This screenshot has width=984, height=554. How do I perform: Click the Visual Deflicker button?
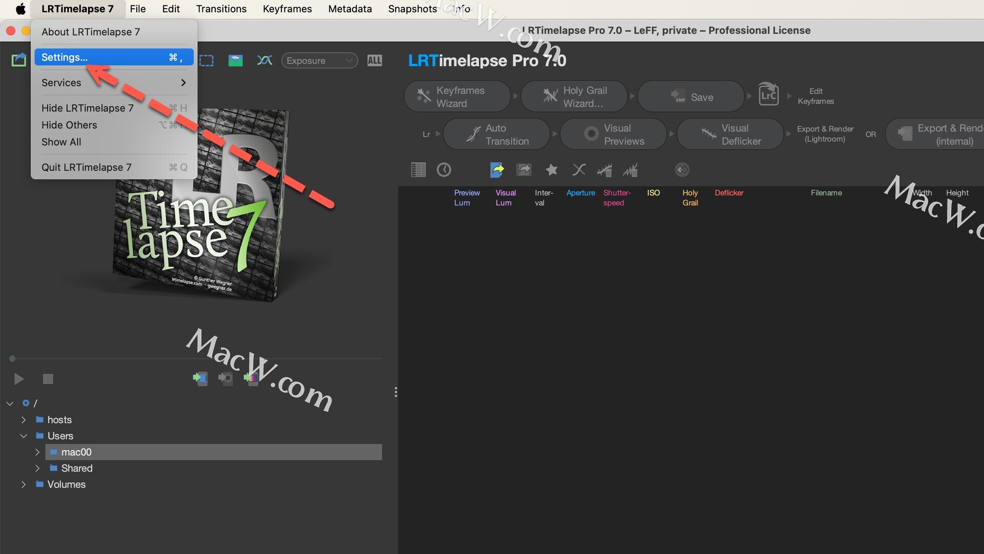[730, 134]
